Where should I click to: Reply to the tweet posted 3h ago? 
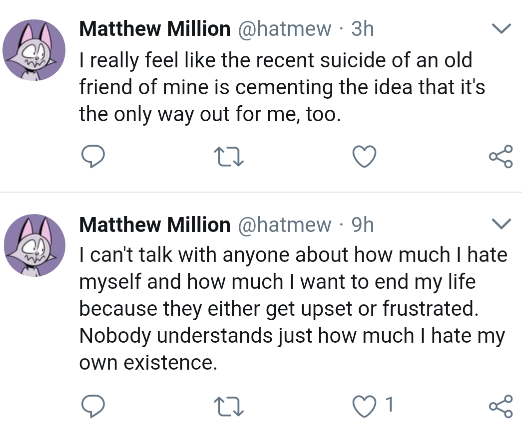(x=93, y=157)
